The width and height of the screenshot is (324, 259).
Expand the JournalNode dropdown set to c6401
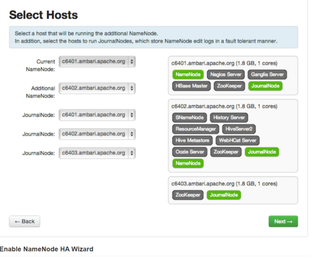(97, 115)
